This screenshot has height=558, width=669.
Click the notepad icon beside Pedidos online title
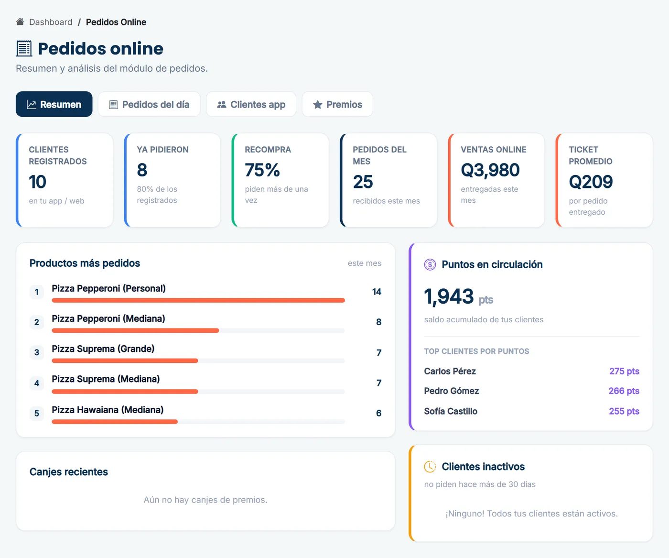pyautogui.click(x=24, y=48)
